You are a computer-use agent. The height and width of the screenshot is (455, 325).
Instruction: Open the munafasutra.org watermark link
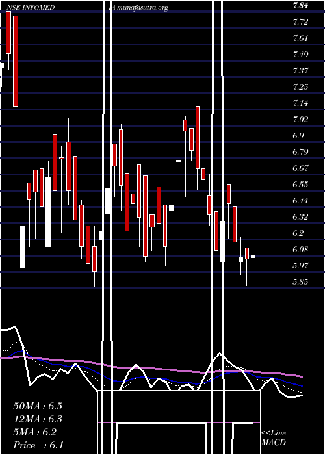tap(143, 8)
